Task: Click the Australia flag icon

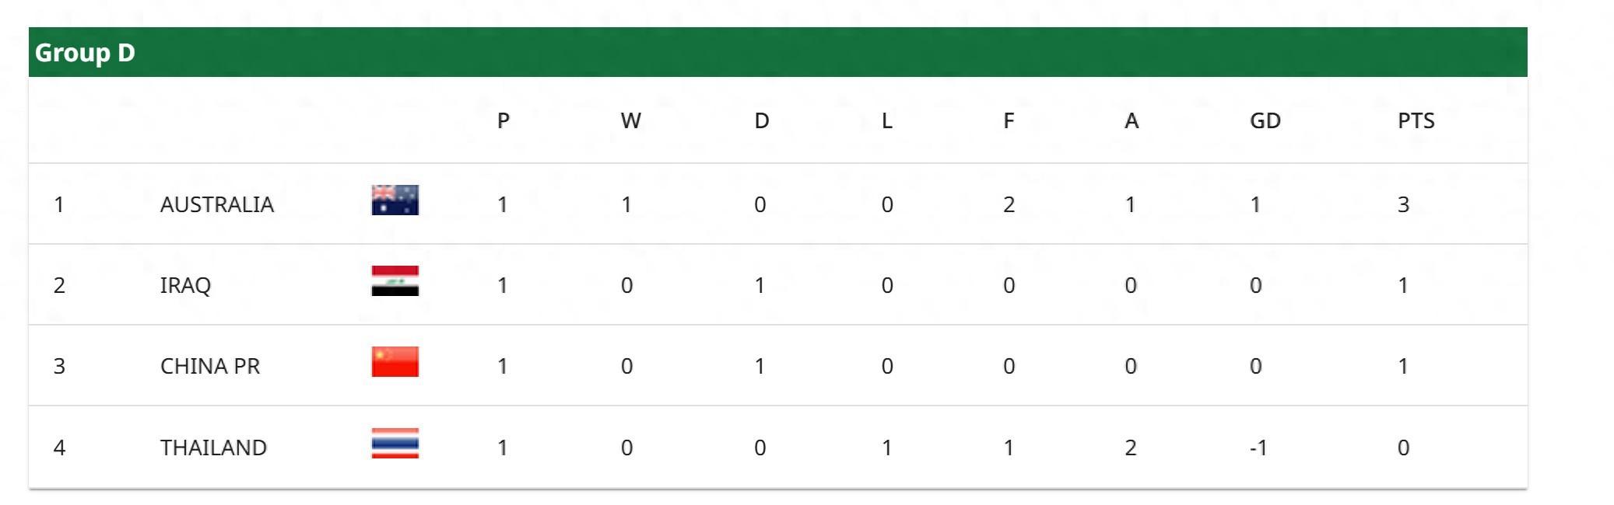Action: (x=395, y=200)
